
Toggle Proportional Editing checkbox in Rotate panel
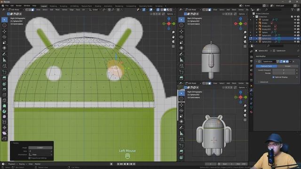tap(29, 158)
